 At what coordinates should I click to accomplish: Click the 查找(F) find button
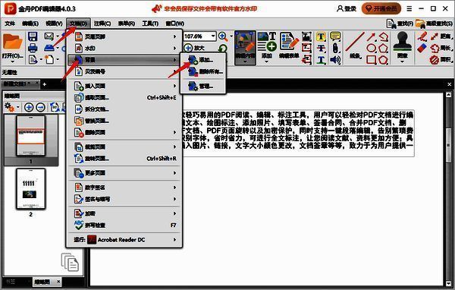[400, 24]
